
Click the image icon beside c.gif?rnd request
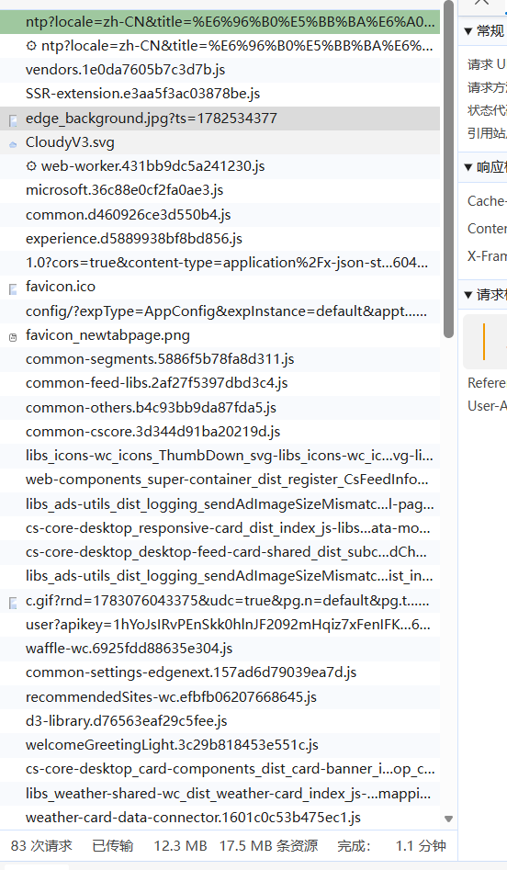13,603
